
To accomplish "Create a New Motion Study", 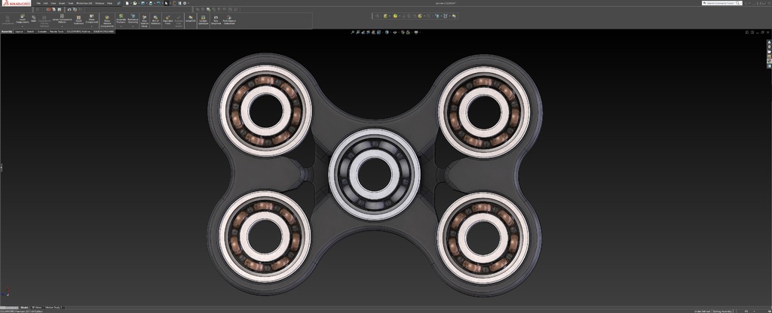I will tap(144, 22).
